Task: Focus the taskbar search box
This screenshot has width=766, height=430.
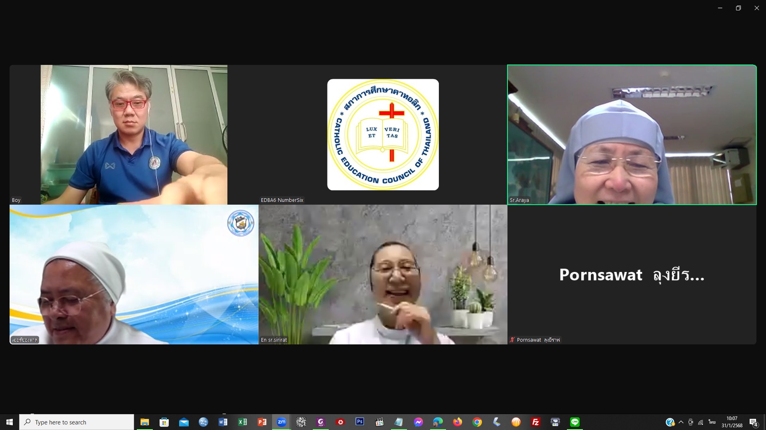Action: tap(77, 422)
